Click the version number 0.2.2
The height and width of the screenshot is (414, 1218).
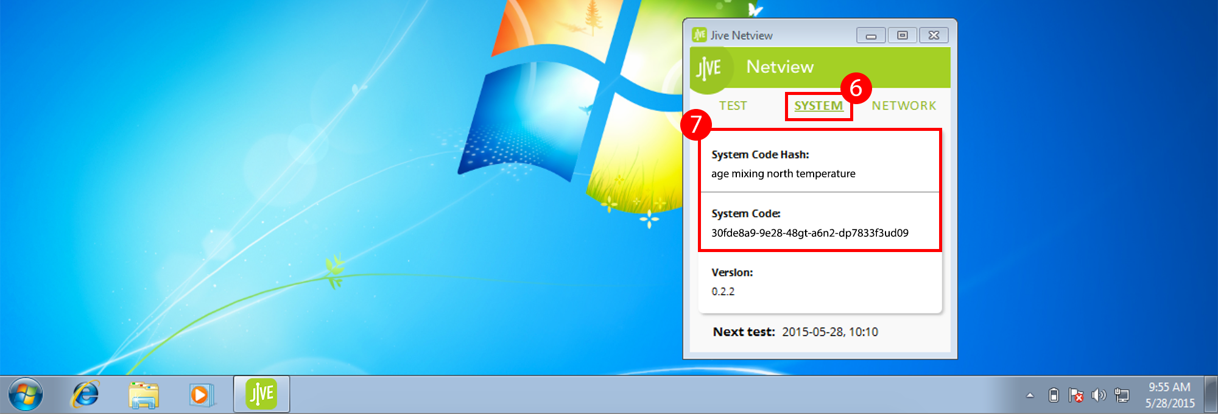723,291
